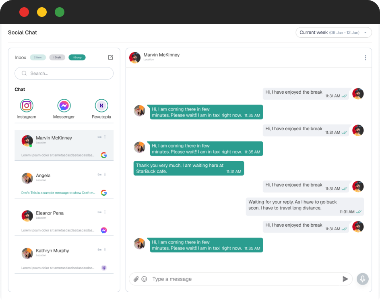
Task: Open the Revutopia chat channel
Action: coord(101,106)
